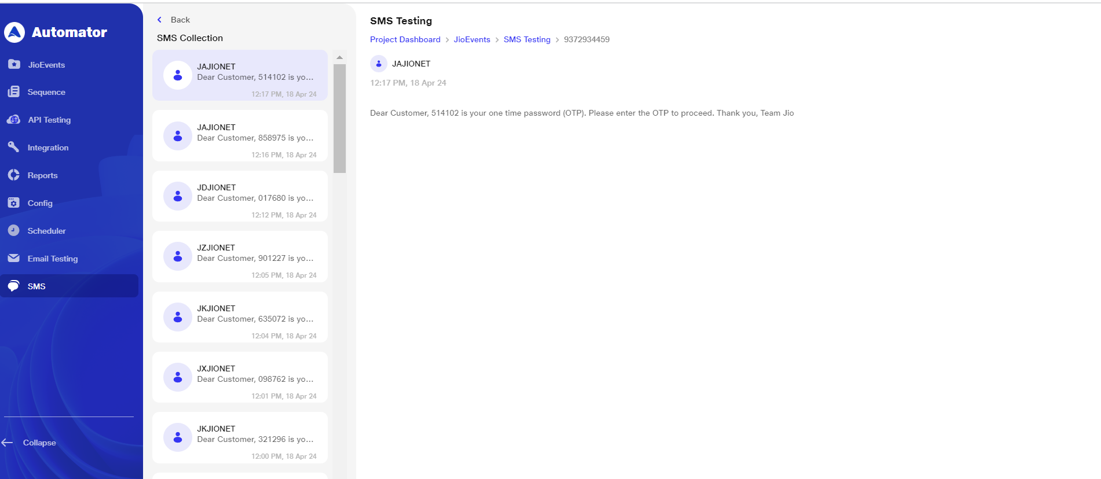Click the Scheduler clock icon

14,230
